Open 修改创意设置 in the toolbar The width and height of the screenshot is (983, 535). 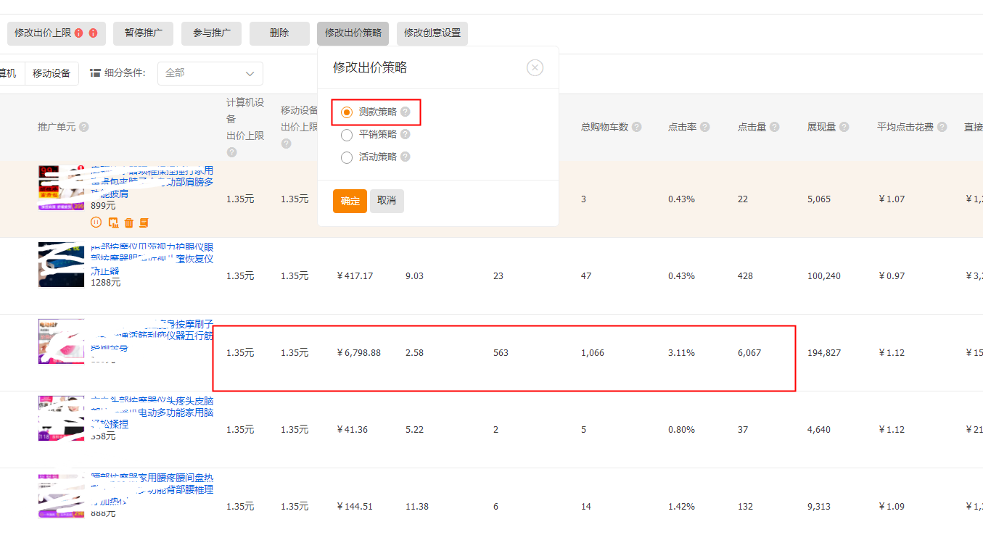pos(432,33)
